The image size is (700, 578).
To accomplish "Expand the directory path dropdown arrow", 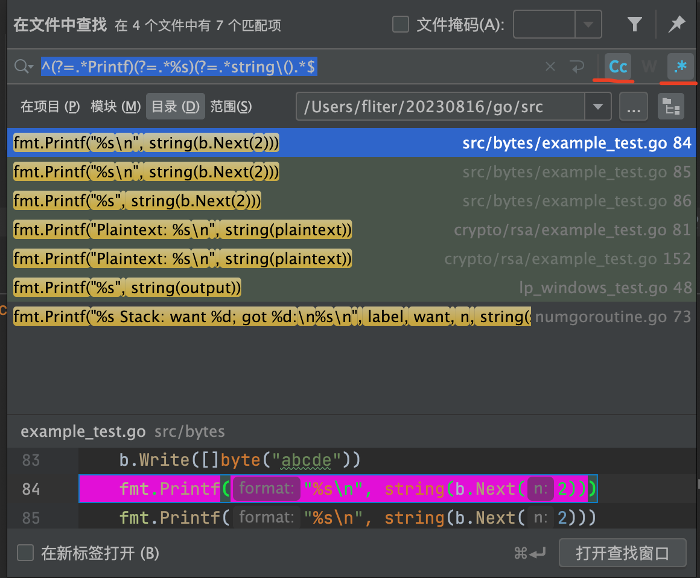I will pyautogui.click(x=597, y=107).
